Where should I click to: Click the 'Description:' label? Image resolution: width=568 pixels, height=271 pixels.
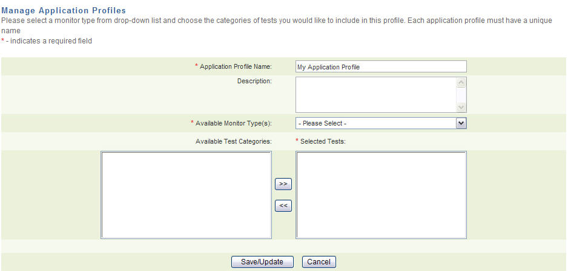(x=254, y=80)
